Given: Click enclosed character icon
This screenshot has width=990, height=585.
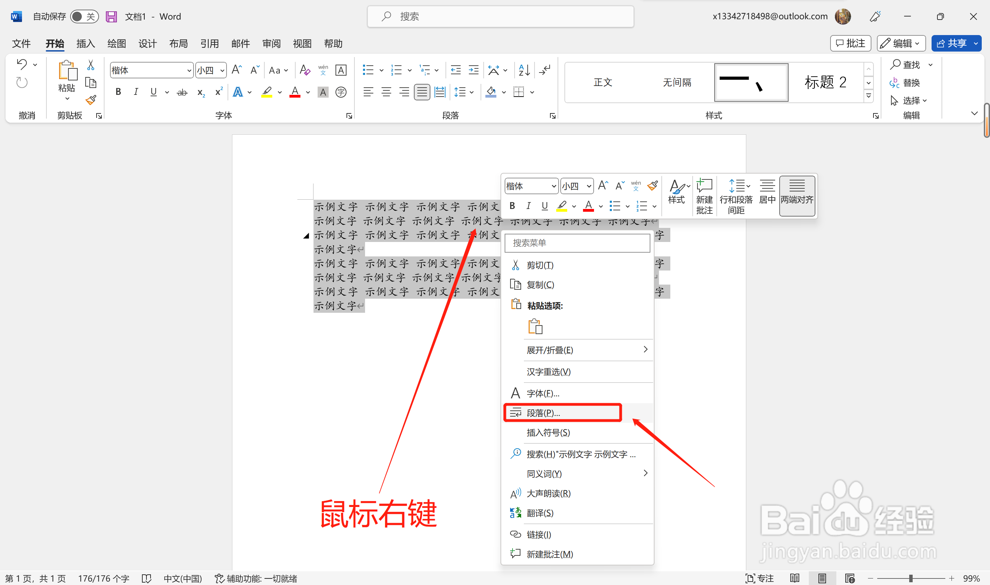Looking at the screenshot, I should click(341, 92).
